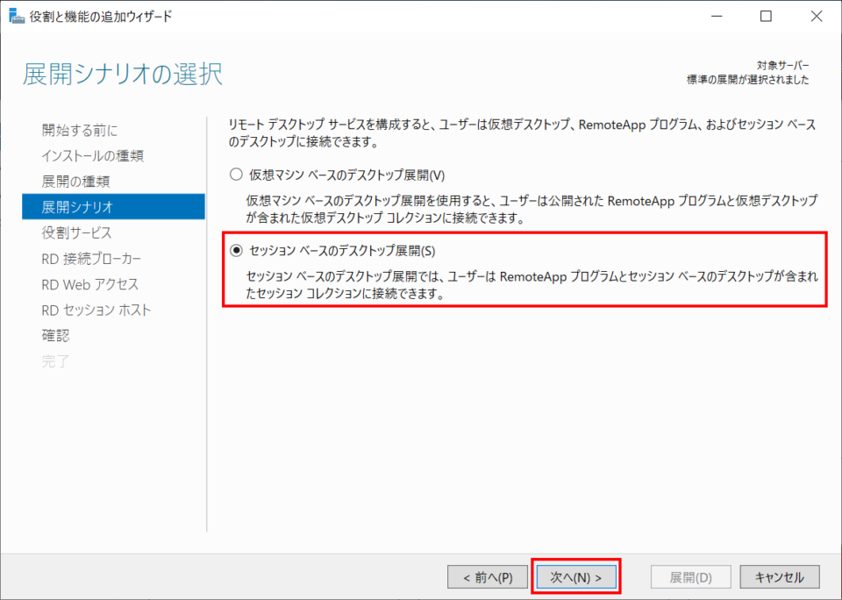Image resolution: width=842 pixels, height=600 pixels.
Task: Maximize the wizard window
Action: click(x=767, y=16)
